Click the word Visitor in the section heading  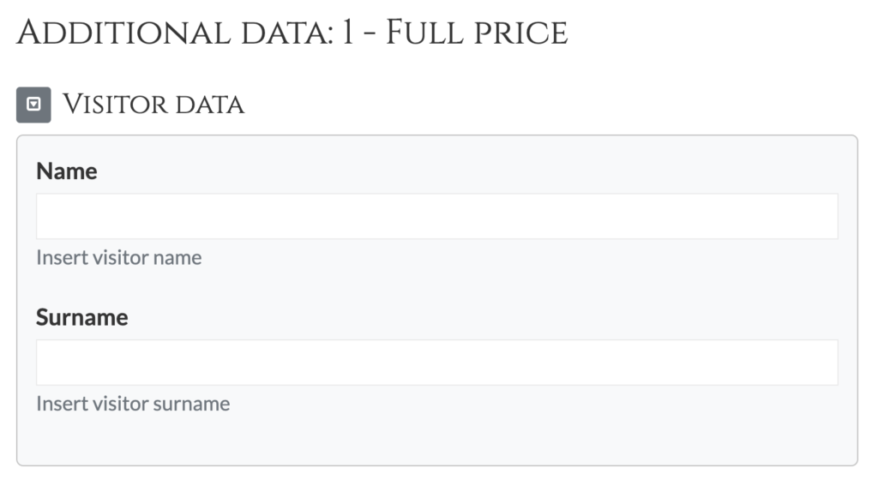point(116,105)
